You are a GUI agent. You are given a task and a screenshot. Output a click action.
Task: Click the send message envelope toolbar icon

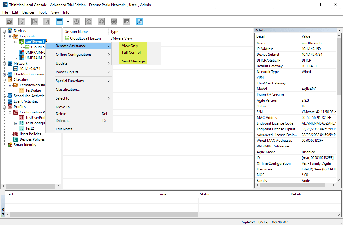(127, 21)
